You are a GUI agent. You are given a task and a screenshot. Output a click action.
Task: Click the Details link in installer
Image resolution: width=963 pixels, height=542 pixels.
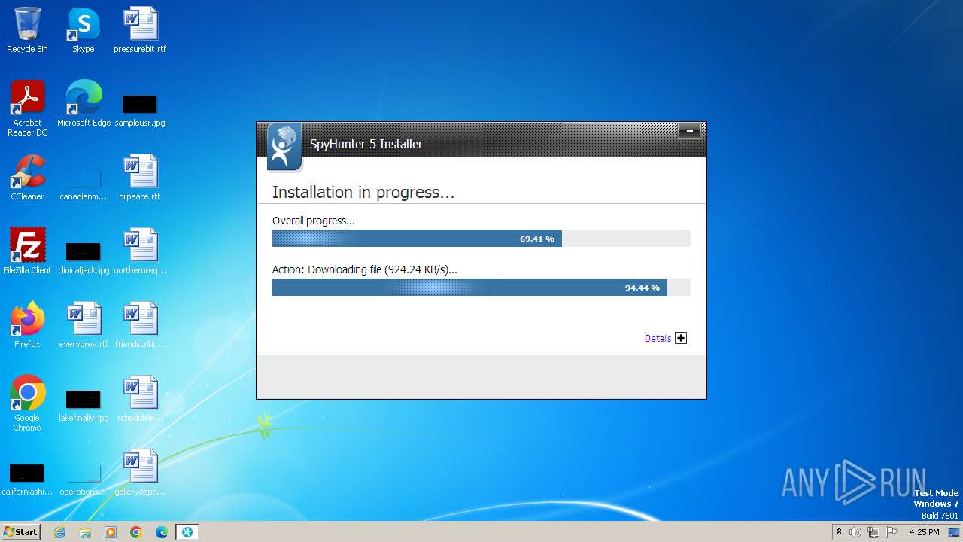point(658,339)
